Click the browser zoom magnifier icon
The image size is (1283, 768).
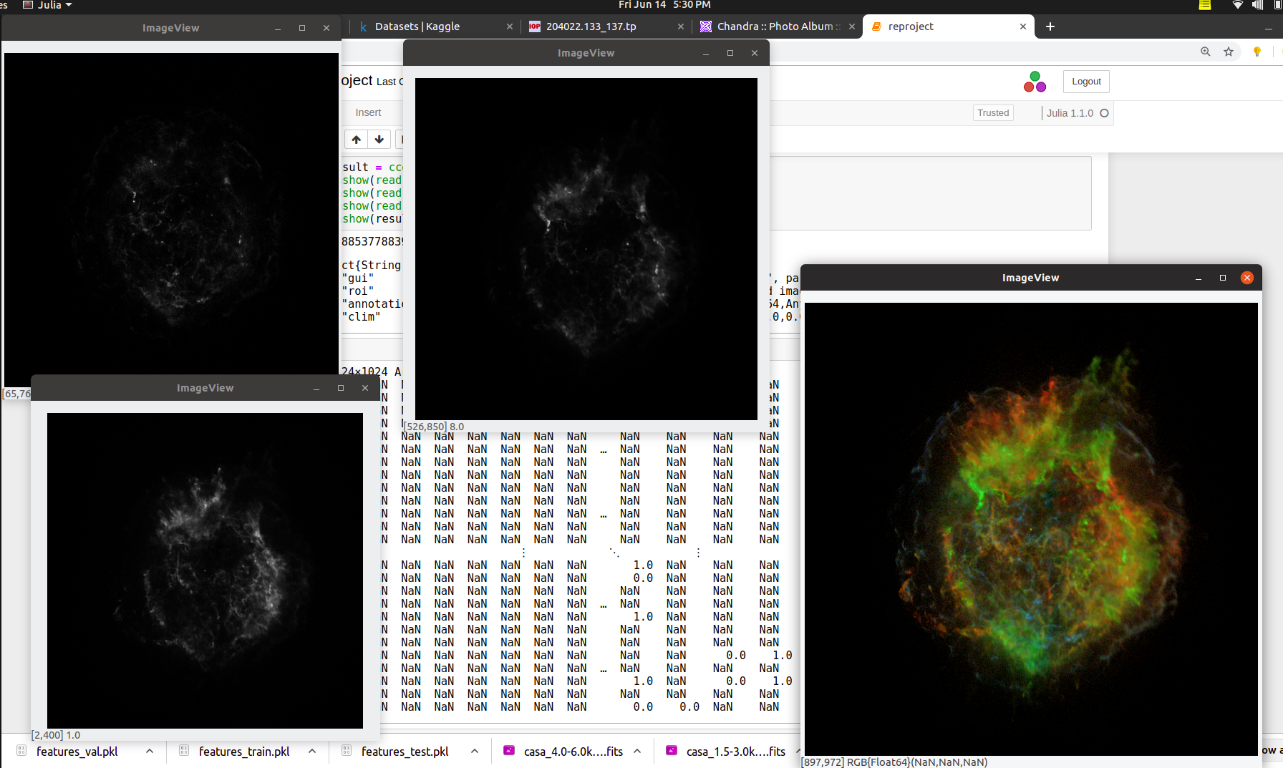pyautogui.click(x=1206, y=52)
